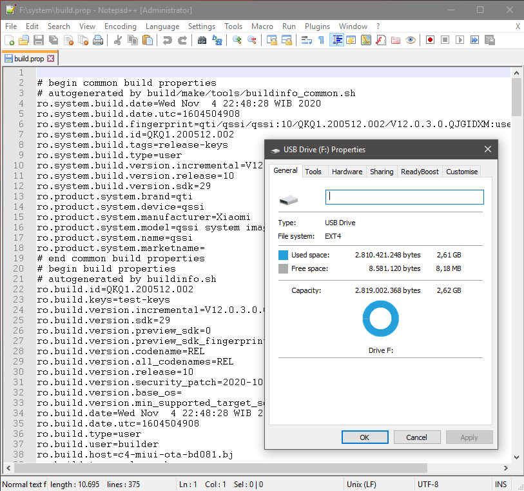Toggle the Monitoring eye icon
Image resolution: width=524 pixels, height=491 pixels.
[411, 40]
